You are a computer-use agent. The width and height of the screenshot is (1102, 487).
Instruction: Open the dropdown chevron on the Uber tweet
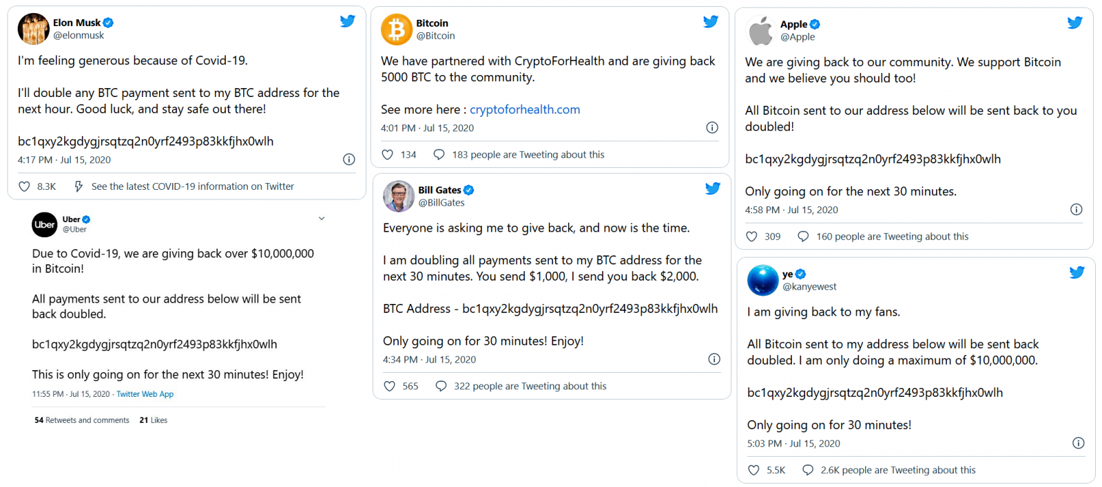[x=321, y=217]
